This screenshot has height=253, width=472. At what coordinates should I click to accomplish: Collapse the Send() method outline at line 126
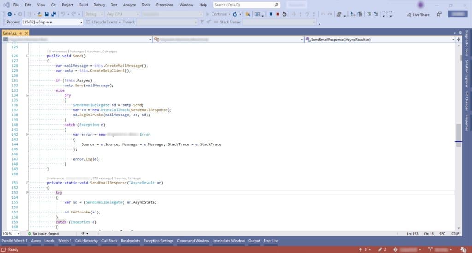pos(28,56)
